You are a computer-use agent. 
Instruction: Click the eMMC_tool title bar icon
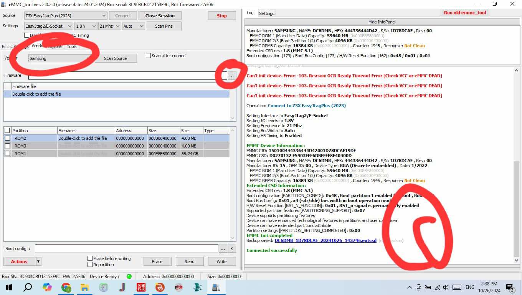[4, 4]
